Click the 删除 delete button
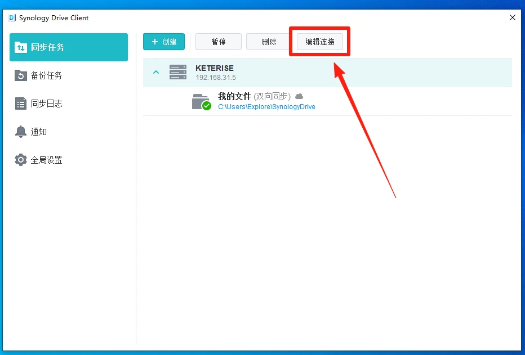Image resolution: width=525 pixels, height=355 pixels. tap(269, 42)
